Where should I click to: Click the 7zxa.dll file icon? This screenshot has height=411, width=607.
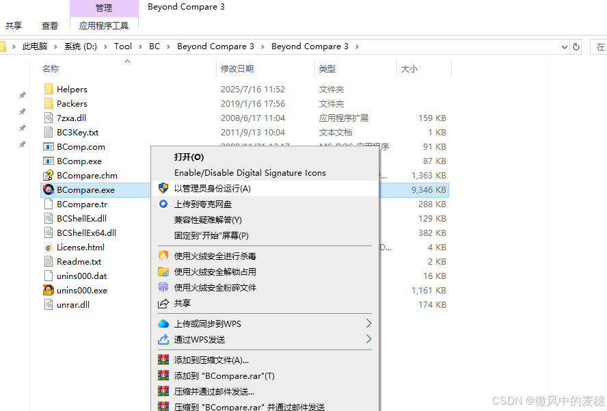[x=49, y=118]
